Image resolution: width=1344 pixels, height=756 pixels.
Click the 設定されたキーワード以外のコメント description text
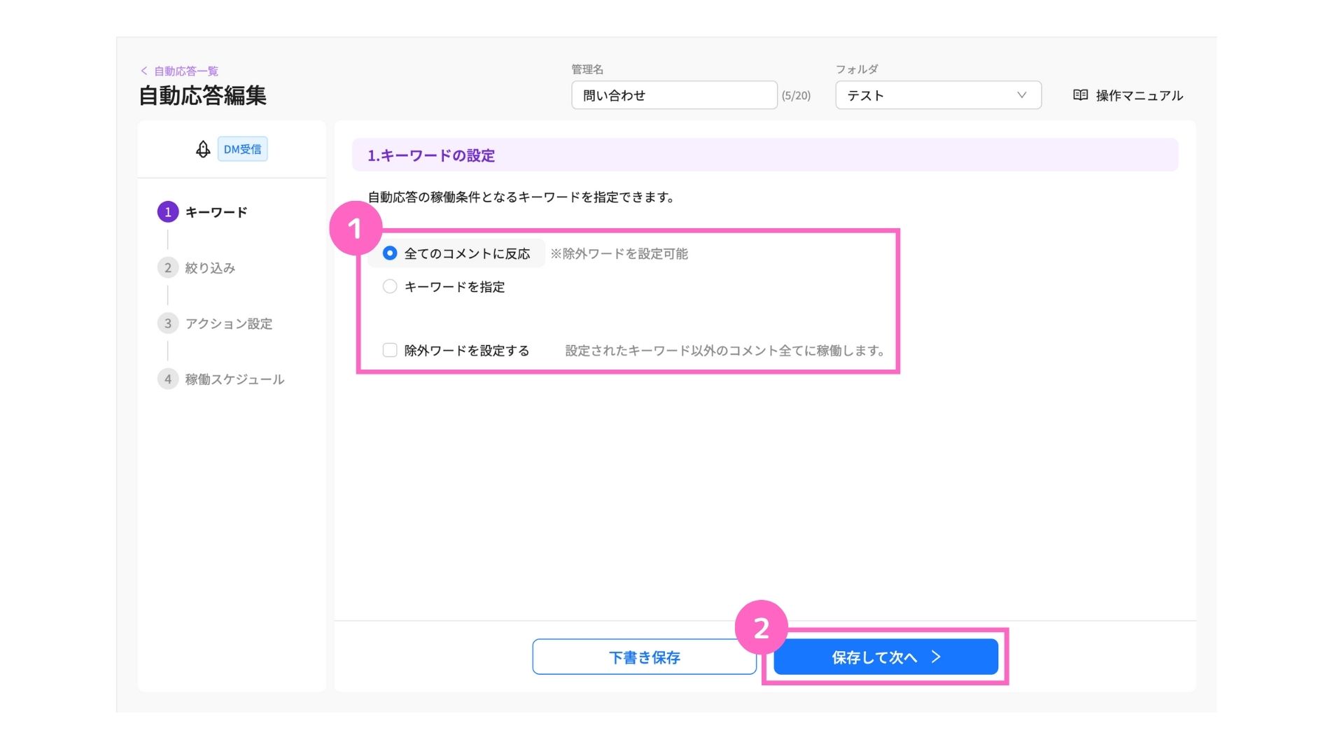coord(724,350)
